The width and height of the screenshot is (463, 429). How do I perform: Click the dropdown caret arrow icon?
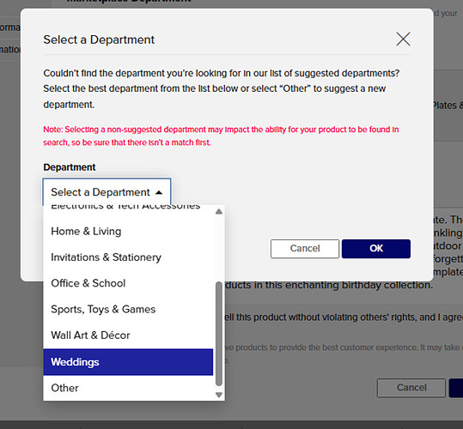[x=159, y=192]
